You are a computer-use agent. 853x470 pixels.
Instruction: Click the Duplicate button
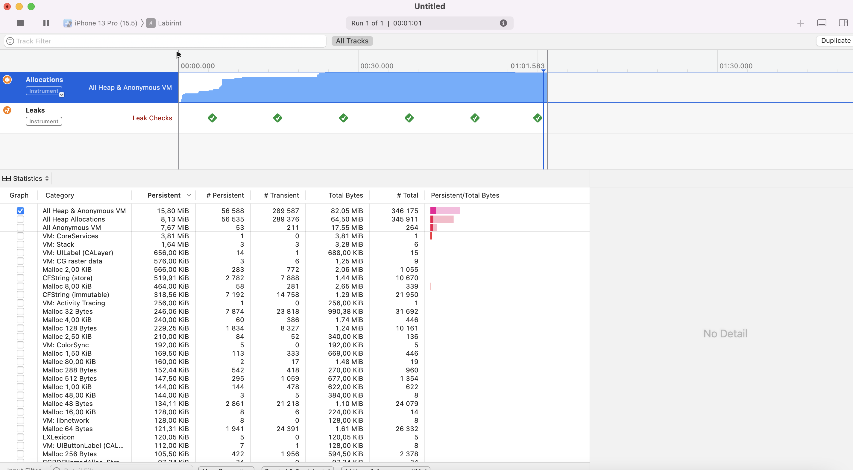[835, 40]
